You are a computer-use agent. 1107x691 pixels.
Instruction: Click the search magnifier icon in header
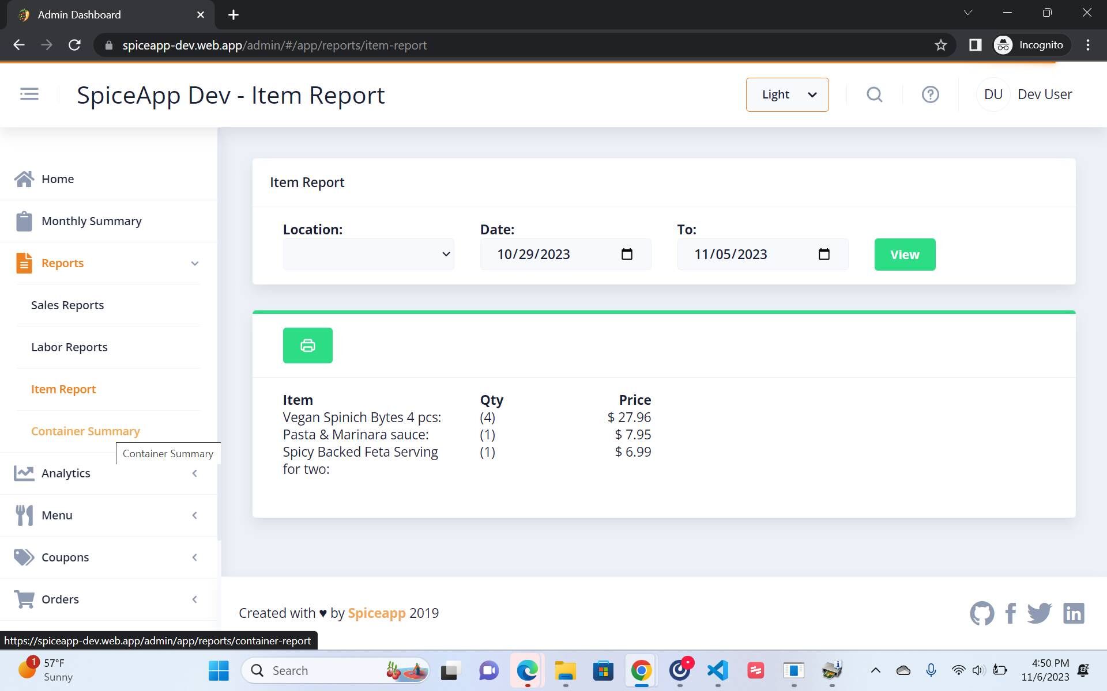[x=874, y=94]
